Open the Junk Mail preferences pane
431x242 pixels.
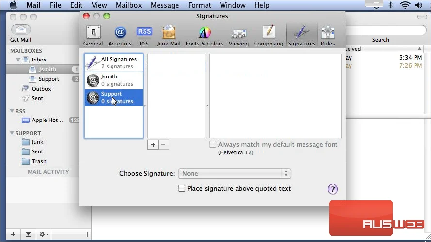coord(169,36)
